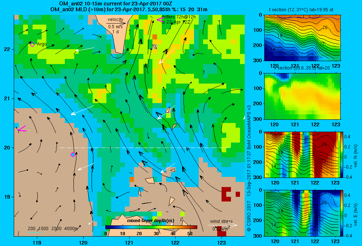Click the '30' tick on the mixed-layer colorbar

[x=156, y=234]
